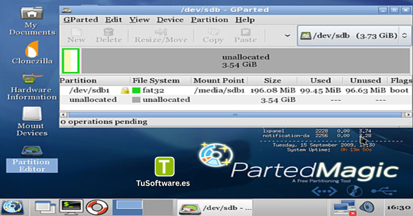Click the Delete partition toolbar icon
This screenshot has width=413, height=216.
pyautogui.click(x=109, y=35)
